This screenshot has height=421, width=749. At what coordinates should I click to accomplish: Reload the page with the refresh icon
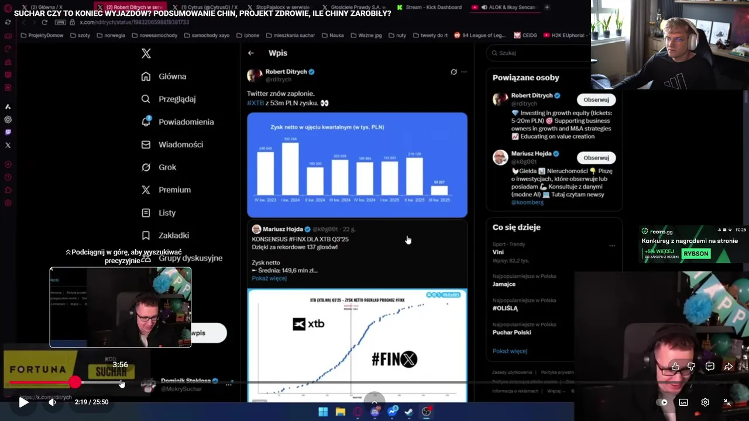tap(44, 22)
